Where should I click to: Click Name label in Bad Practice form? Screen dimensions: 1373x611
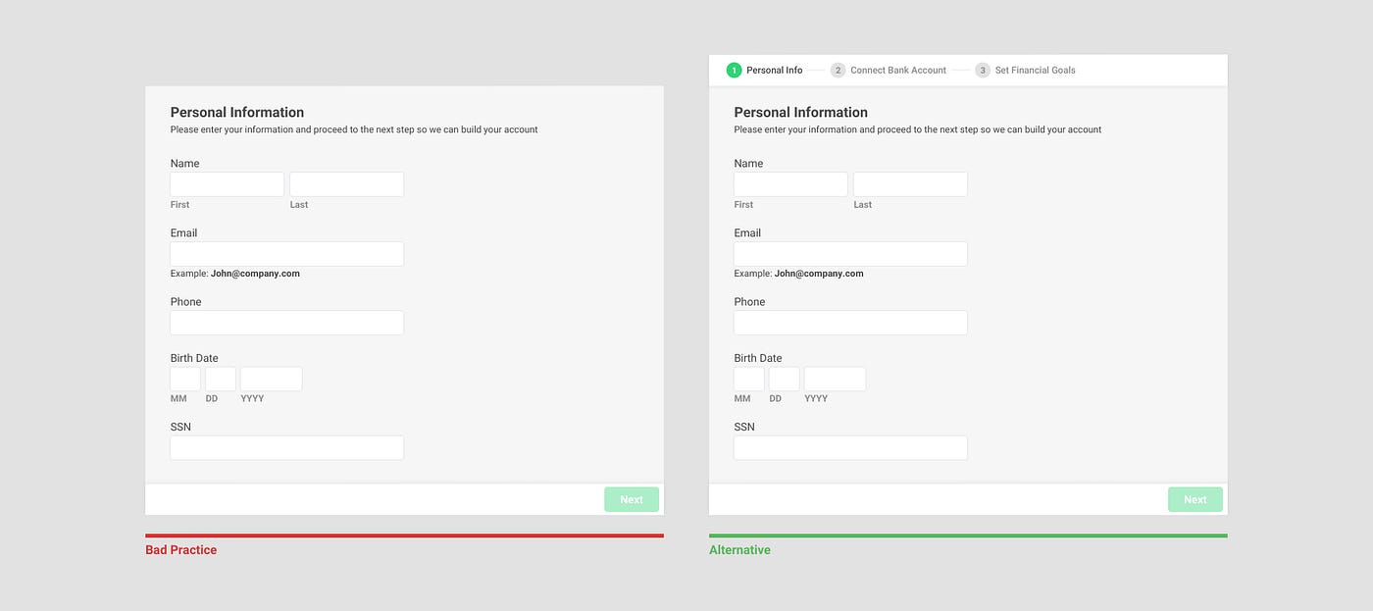coord(184,164)
